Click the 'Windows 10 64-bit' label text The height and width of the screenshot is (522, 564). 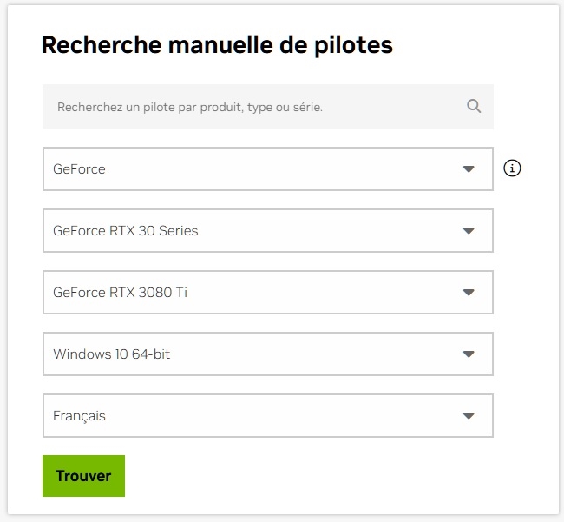[x=111, y=354]
